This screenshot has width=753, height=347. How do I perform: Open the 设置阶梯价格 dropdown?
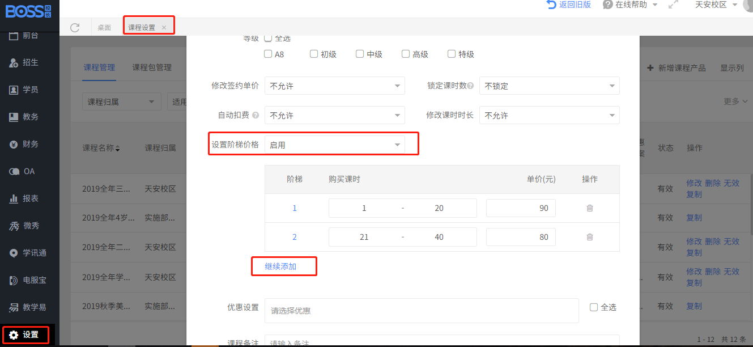[x=335, y=145]
